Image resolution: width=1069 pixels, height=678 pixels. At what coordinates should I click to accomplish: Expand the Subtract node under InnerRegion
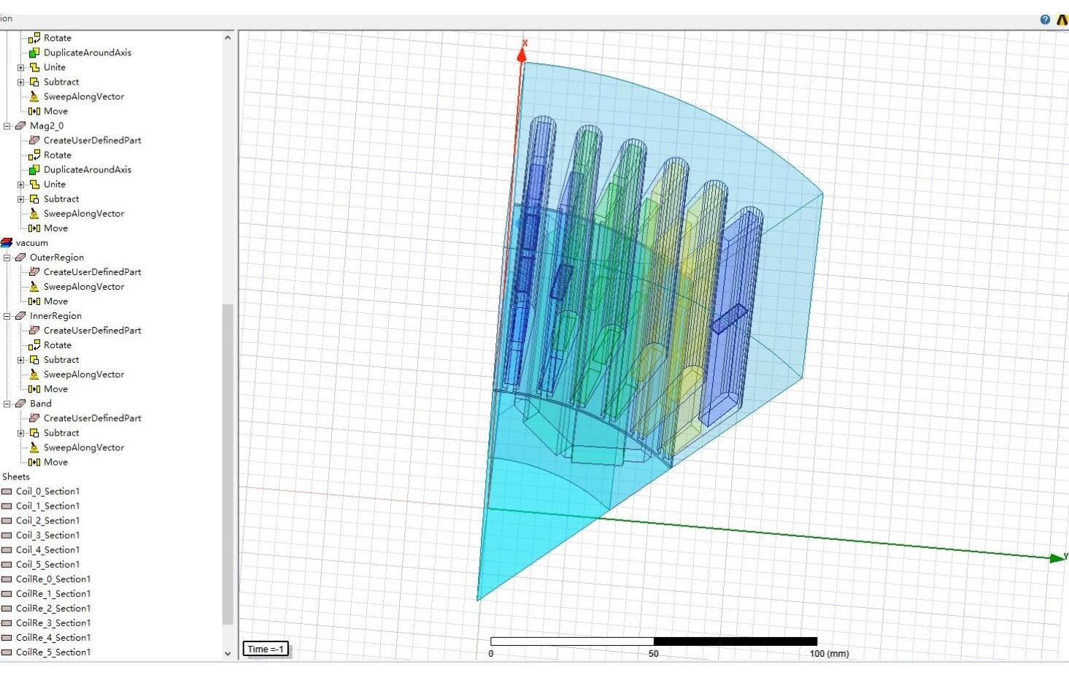coord(20,359)
